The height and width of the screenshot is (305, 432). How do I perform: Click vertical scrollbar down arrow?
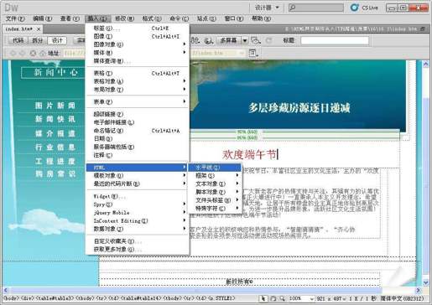click(x=425, y=282)
